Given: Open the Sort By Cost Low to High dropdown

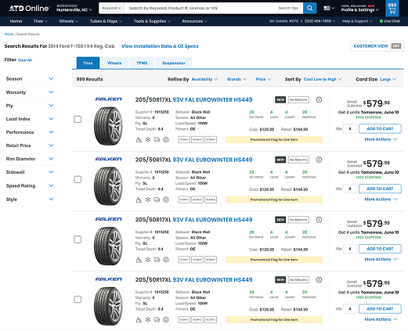Looking at the screenshot, I should click(x=323, y=79).
